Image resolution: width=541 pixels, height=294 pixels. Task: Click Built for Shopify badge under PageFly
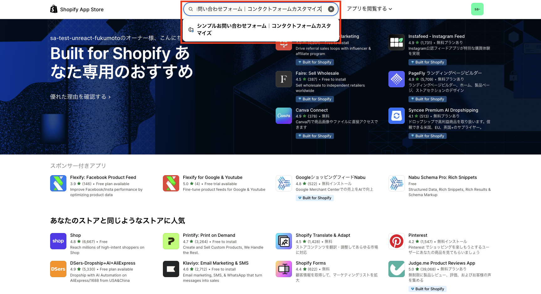(x=428, y=99)
